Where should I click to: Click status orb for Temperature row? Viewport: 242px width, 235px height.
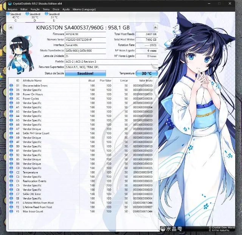pos(11,172)
